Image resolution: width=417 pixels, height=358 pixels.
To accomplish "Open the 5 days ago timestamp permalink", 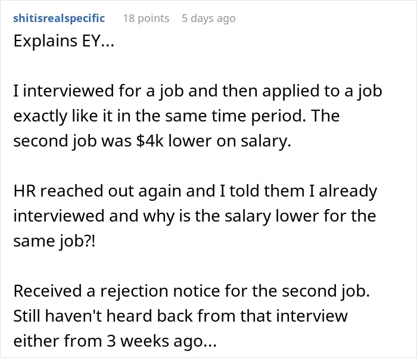I will 208,18.
